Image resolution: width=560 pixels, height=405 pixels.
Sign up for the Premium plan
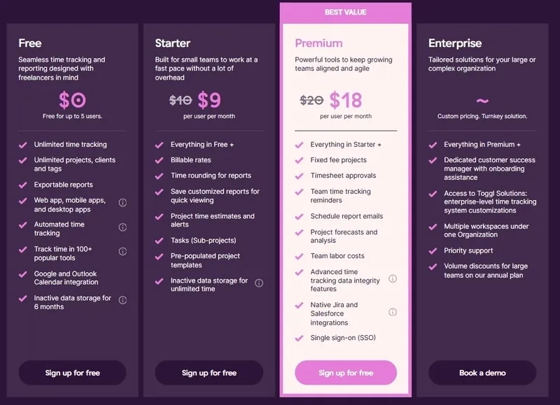pyautogui.click(x=346, y=373)
